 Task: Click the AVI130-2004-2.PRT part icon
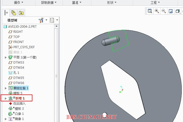pyautogui.click(x=5, y=27)
